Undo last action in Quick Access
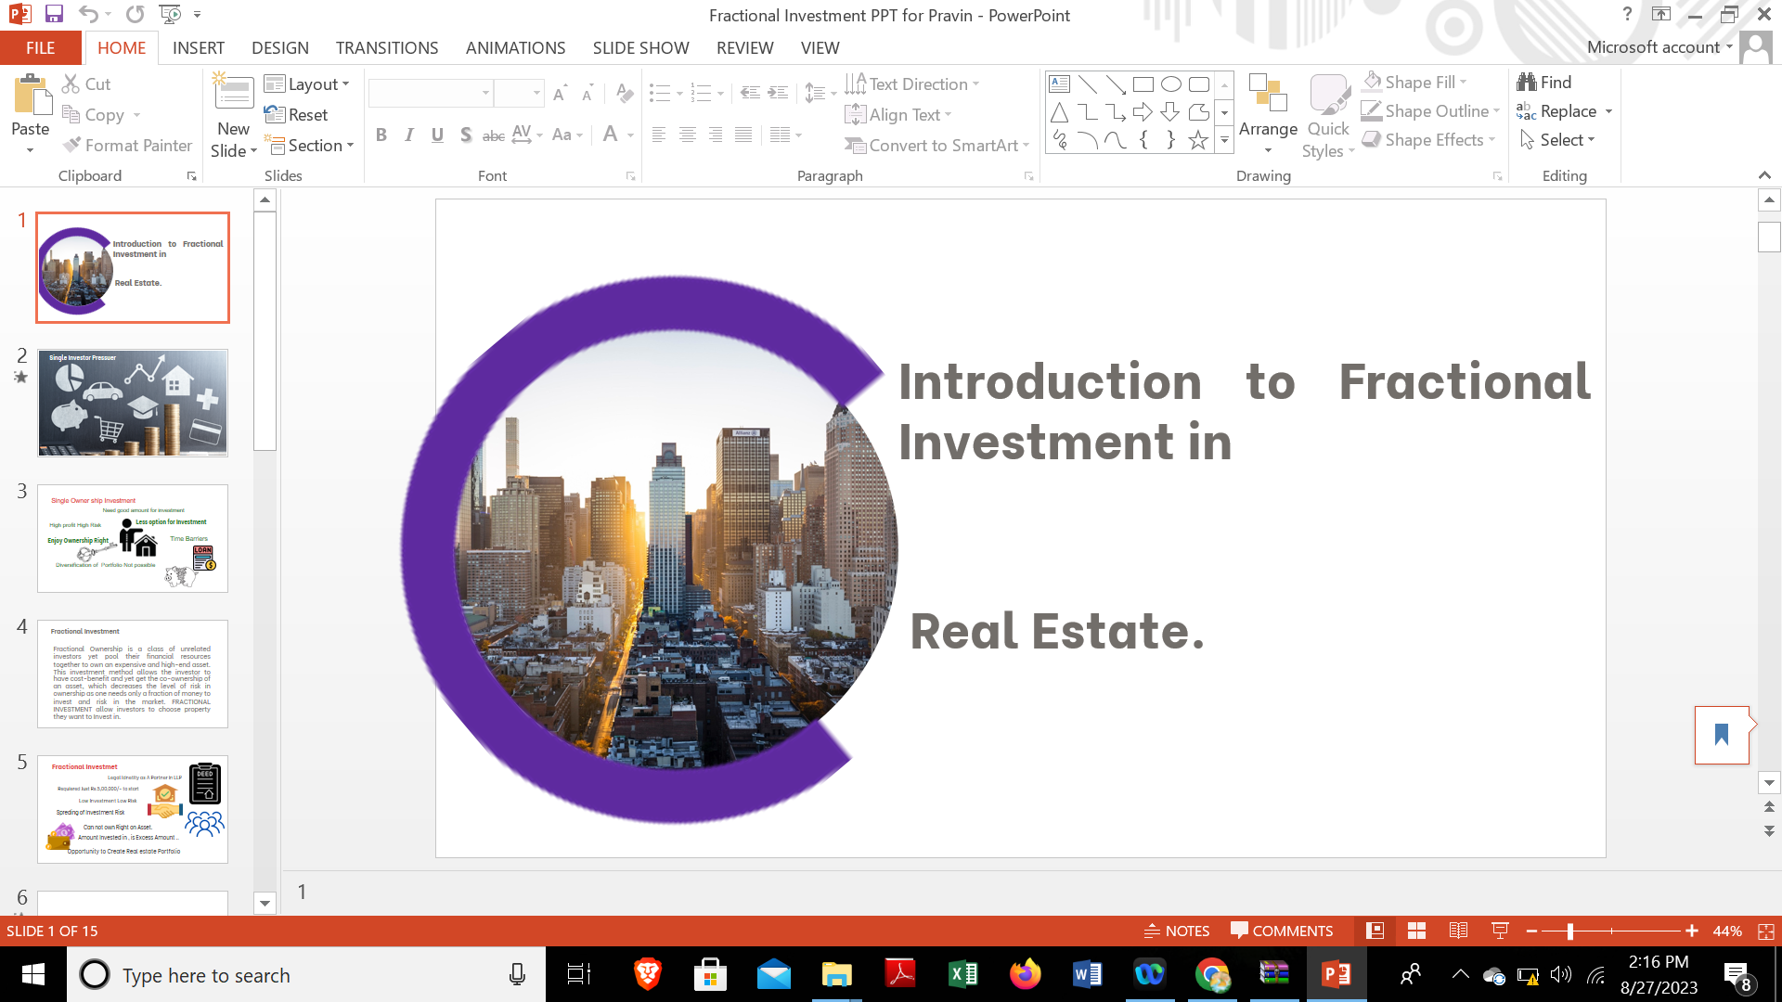 tap(88, 14)
